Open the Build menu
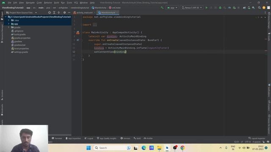This screenshot has width=271, height=152. pyautogui.click(x=56, y=3)
